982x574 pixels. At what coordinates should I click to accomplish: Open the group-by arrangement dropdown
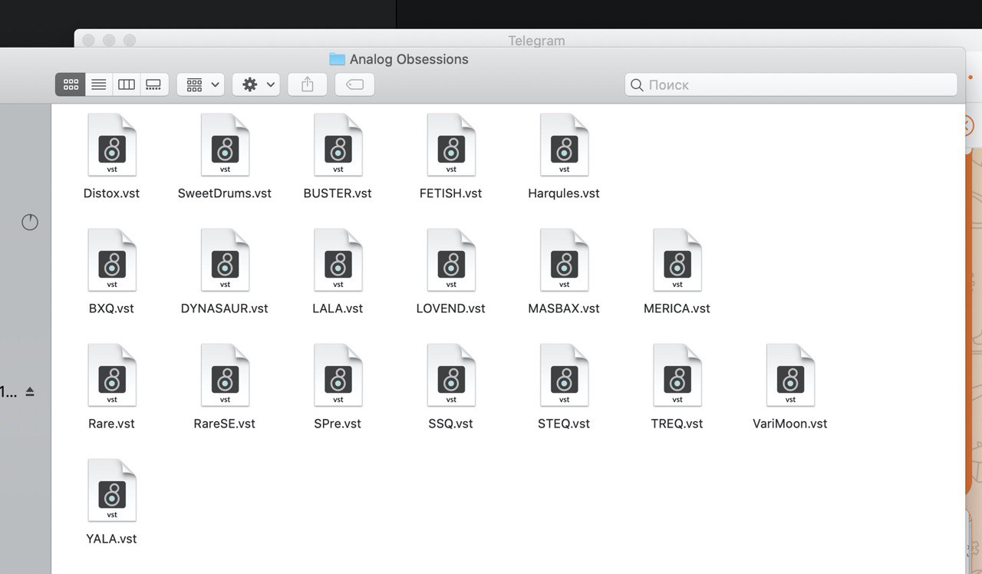[201, 84]
